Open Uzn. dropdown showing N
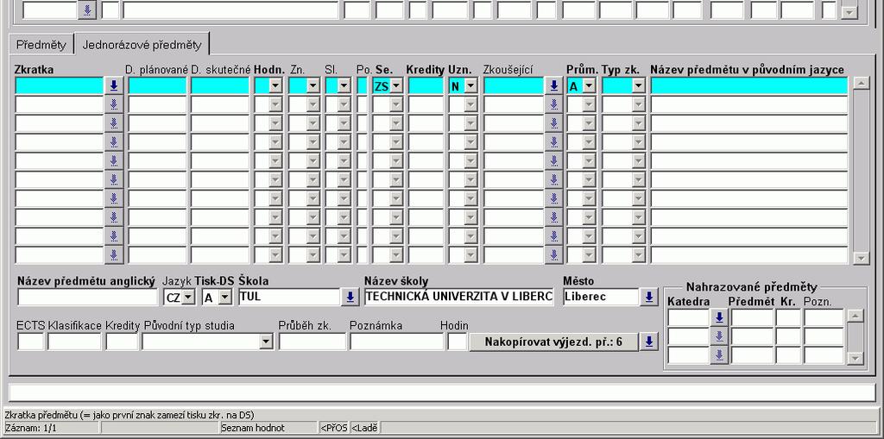 (x=470, y=86)
